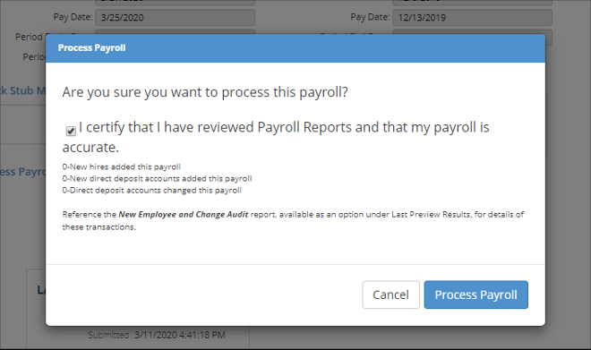Select the 3/25/2020 Pay Date field
The image size is (591, 350).
(x=175, y=17)
